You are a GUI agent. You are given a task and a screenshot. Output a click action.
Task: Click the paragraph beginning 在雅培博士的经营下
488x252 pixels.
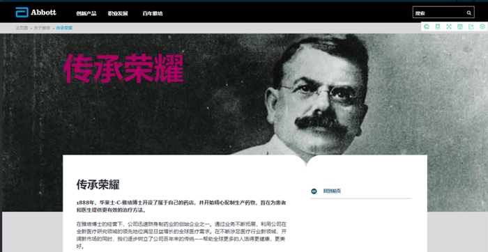pyautogui.click(x=181, y=235)
